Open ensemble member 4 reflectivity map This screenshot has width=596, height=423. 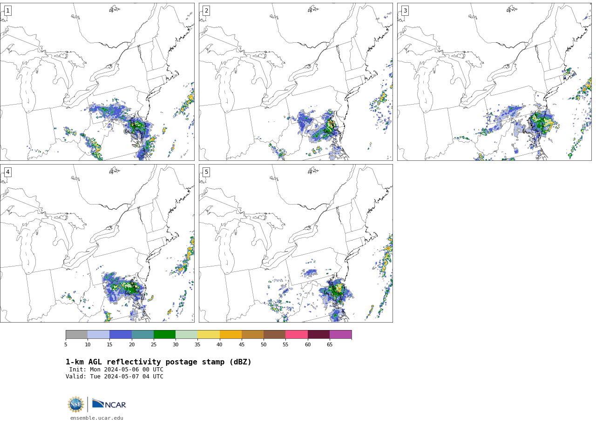click(x=97, y=243)
